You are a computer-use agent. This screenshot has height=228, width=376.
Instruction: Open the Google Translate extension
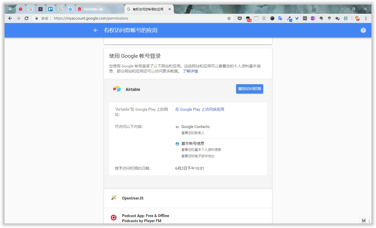280,18
